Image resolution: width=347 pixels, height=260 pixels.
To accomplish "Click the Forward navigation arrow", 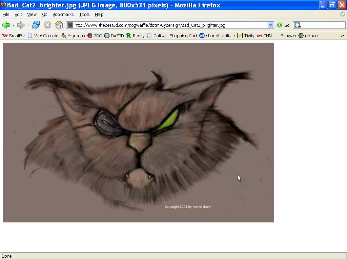I will click(21, 25).
